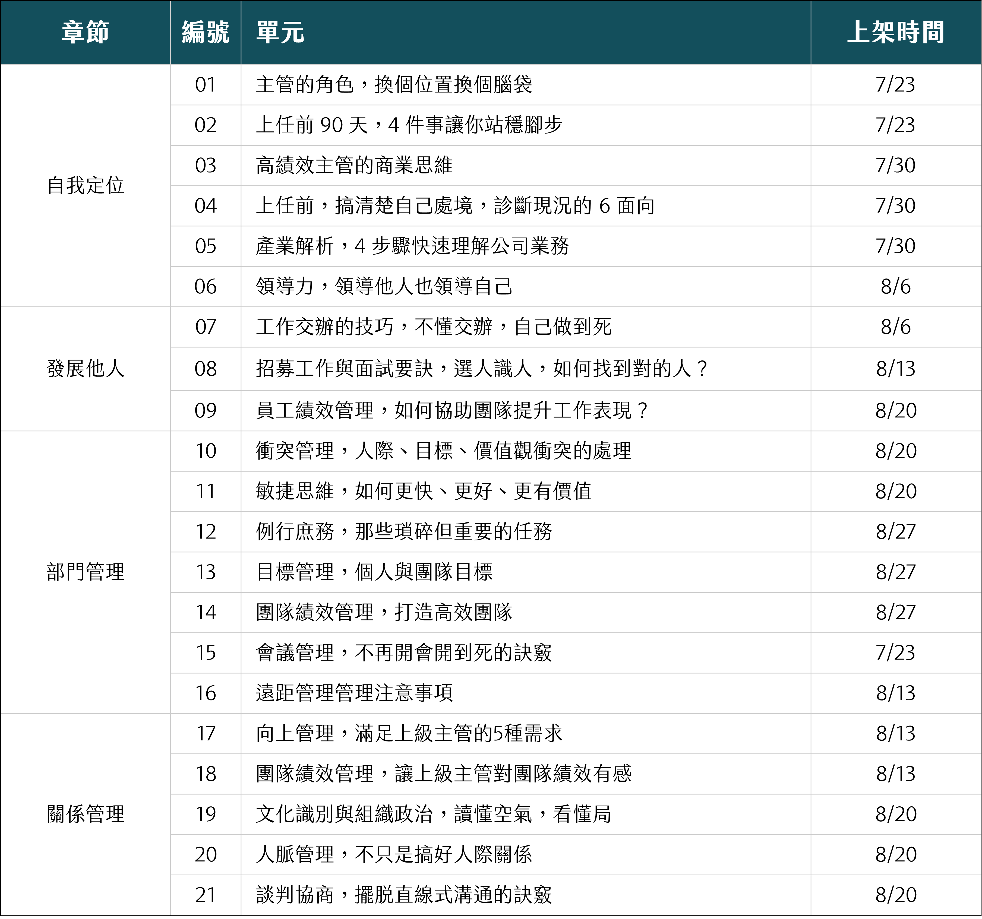This screenshot has height=919, width=982.
Task: Click unit 敏捷思維，如何更快、更好、更有價值
Action: (x=424, y=491)
